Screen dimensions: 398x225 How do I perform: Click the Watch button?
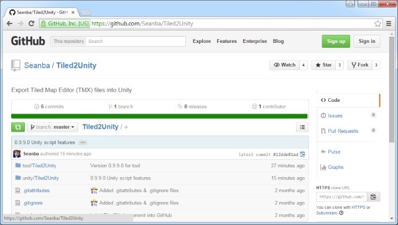[x=285, y=65]
